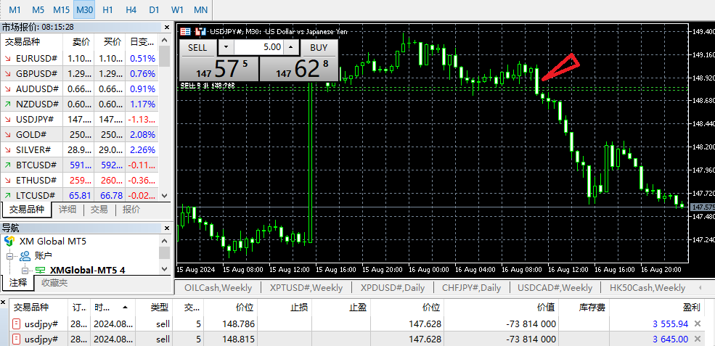This screenshot has width=715, height=346.
Task: Close the trade toolbox panel
Action: [4, 302]
